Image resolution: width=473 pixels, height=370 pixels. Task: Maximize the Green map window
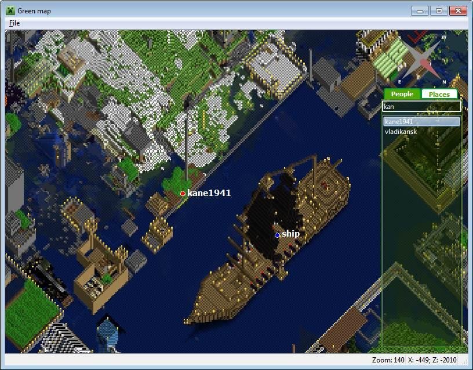[438, 10]
